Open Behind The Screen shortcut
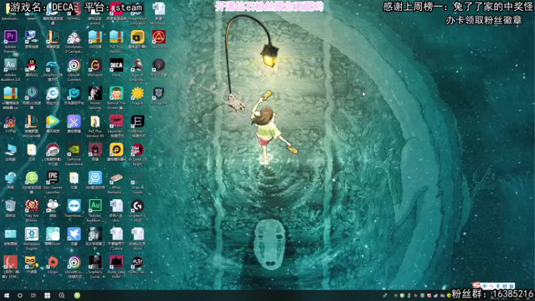535x301 pixels. pyautogui.click(x=116, y=98)
